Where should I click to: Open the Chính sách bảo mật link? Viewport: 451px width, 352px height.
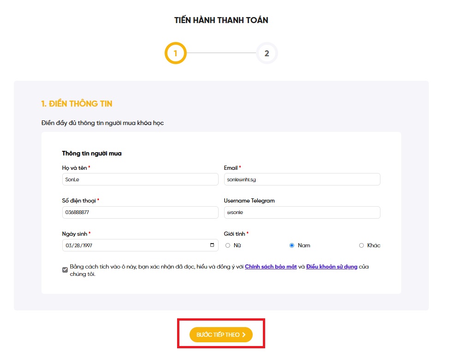coord(271,267)
